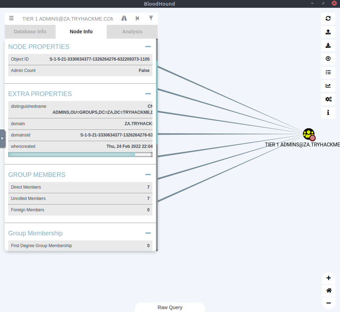Collapse the Group Membership section
The width and height of the screenshot is (340, 312).
(148, 233)
